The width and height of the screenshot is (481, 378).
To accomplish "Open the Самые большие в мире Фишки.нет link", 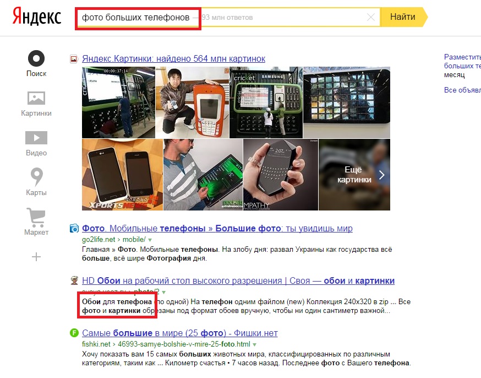I will coord(180,333).
